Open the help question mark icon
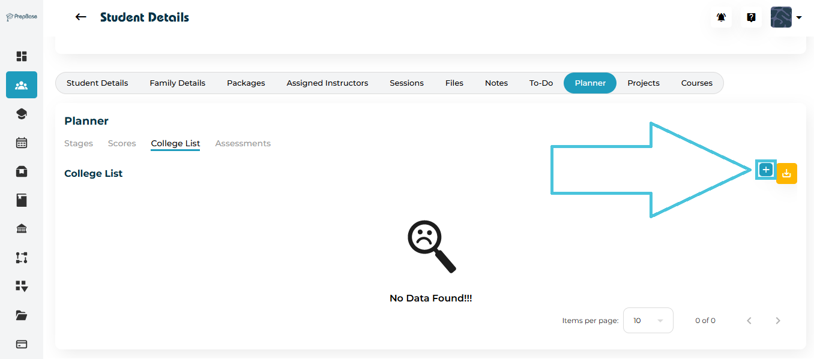Screen dimensions: 814x359 pyautogui.click(x=751, y=18)
